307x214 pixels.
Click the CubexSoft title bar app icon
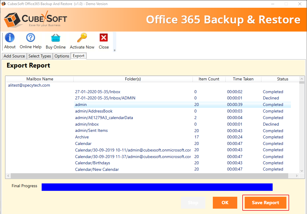(4, 4)
